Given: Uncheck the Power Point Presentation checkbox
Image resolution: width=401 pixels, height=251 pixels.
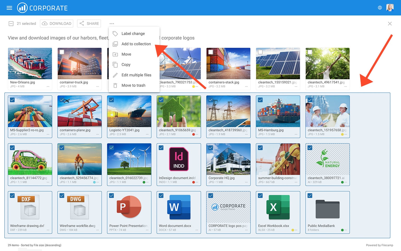Looking at the screenshot, I should point(111,196).
